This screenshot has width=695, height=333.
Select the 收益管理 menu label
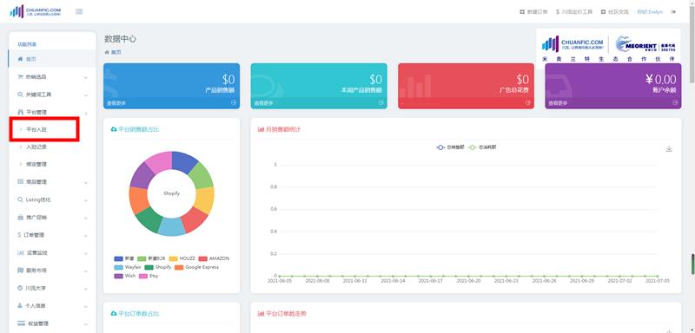coord(38,323)
